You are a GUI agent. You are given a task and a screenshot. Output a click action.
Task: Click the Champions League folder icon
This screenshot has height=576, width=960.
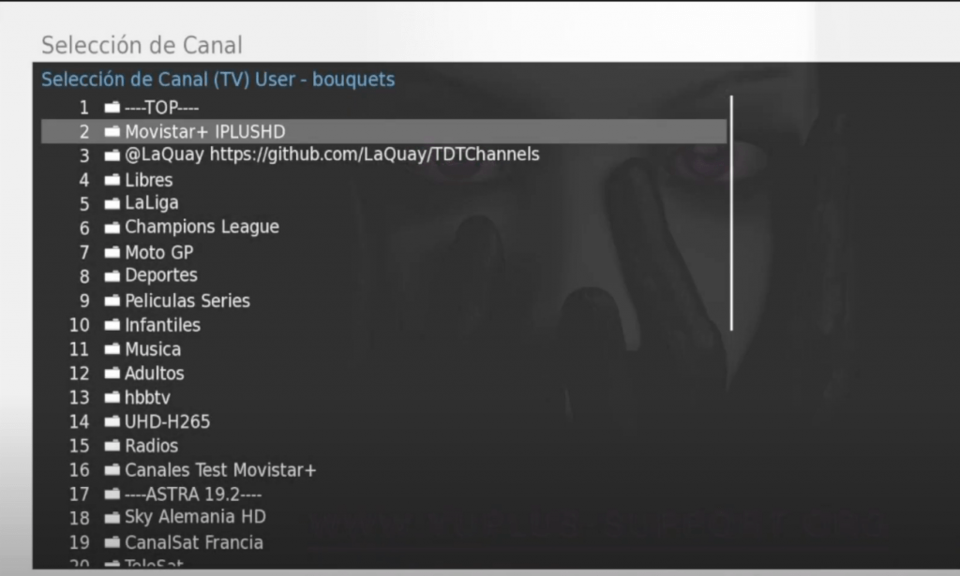112,229
